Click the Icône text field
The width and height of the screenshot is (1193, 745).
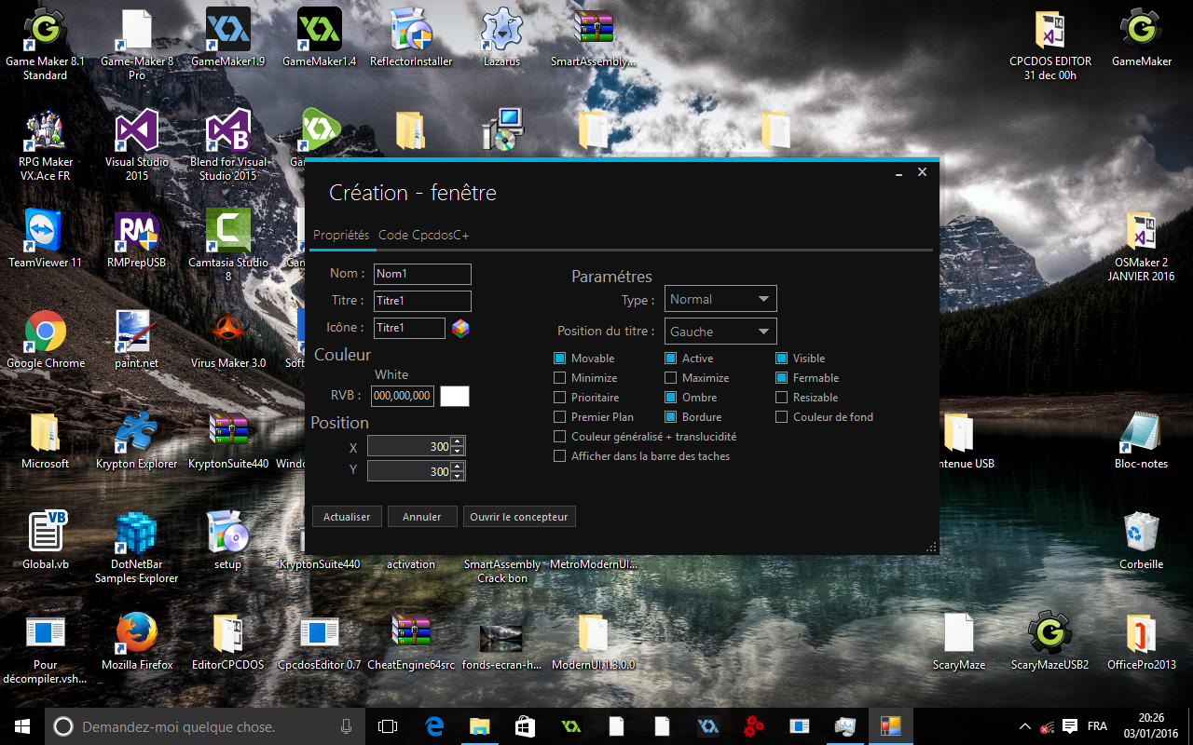(x=409, y=328)
